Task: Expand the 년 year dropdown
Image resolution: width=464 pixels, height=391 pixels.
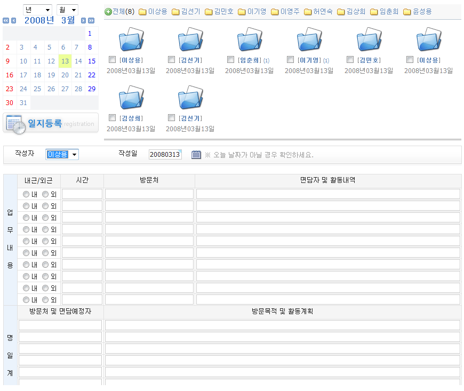Action: click(x=37, y=10)
